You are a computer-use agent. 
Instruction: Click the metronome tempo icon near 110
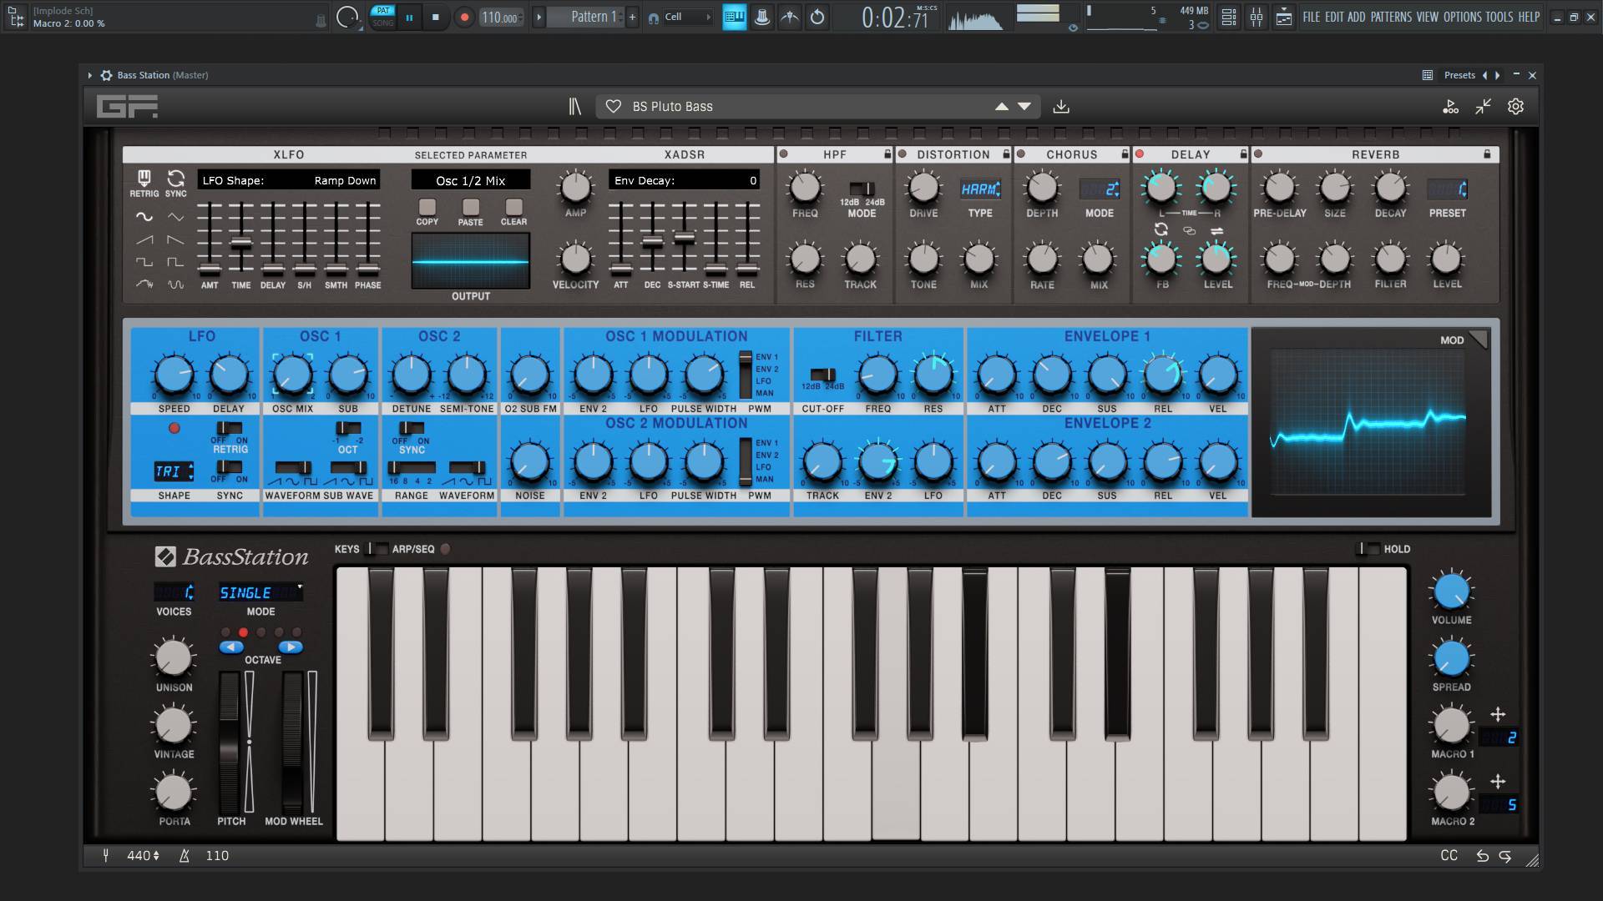pos(185,856)
